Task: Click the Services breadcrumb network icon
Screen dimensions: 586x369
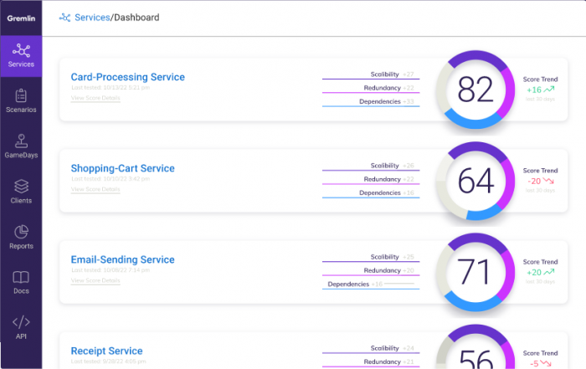Action: 64,18
